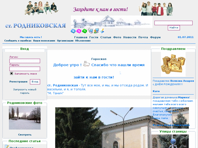Click Сообщить о ошибках link
The width and height of the screenshot is (198, 148).
click(18, 41)
